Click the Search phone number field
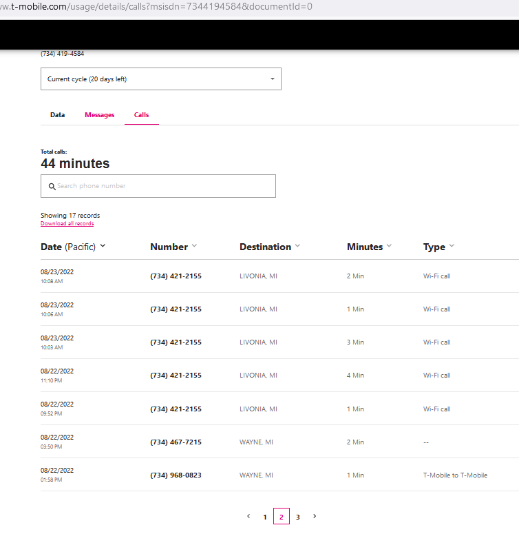The image size is (519, 534). 158,186
